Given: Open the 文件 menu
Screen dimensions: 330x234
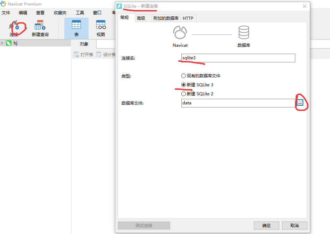Looking at the screenshot, I should point(6,12).
